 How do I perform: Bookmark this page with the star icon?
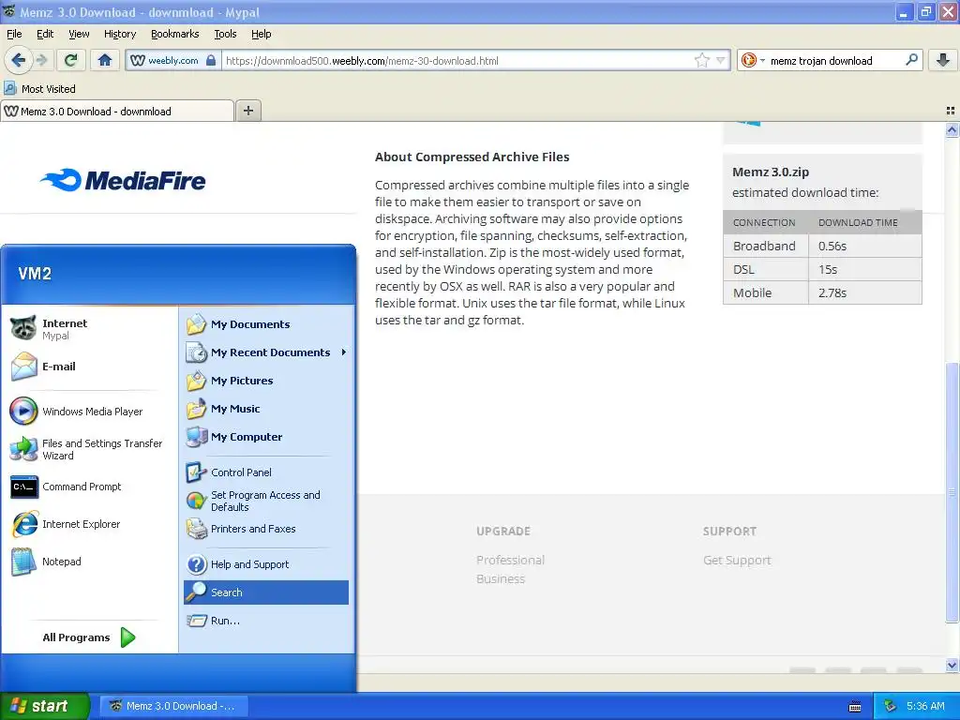click(x=701, y=60)
